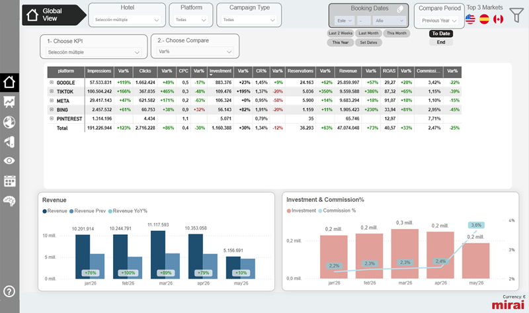Sort table by platform column header
Viewport: 529px width, 313px height.
click(65, 71)
